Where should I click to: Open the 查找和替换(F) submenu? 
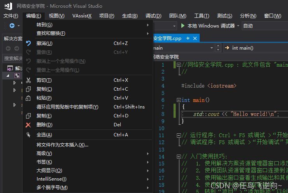88,33
